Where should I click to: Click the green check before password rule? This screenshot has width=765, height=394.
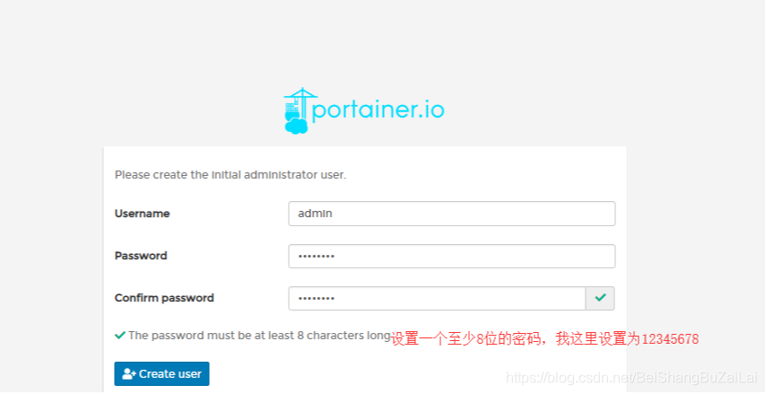coord(120,335)
